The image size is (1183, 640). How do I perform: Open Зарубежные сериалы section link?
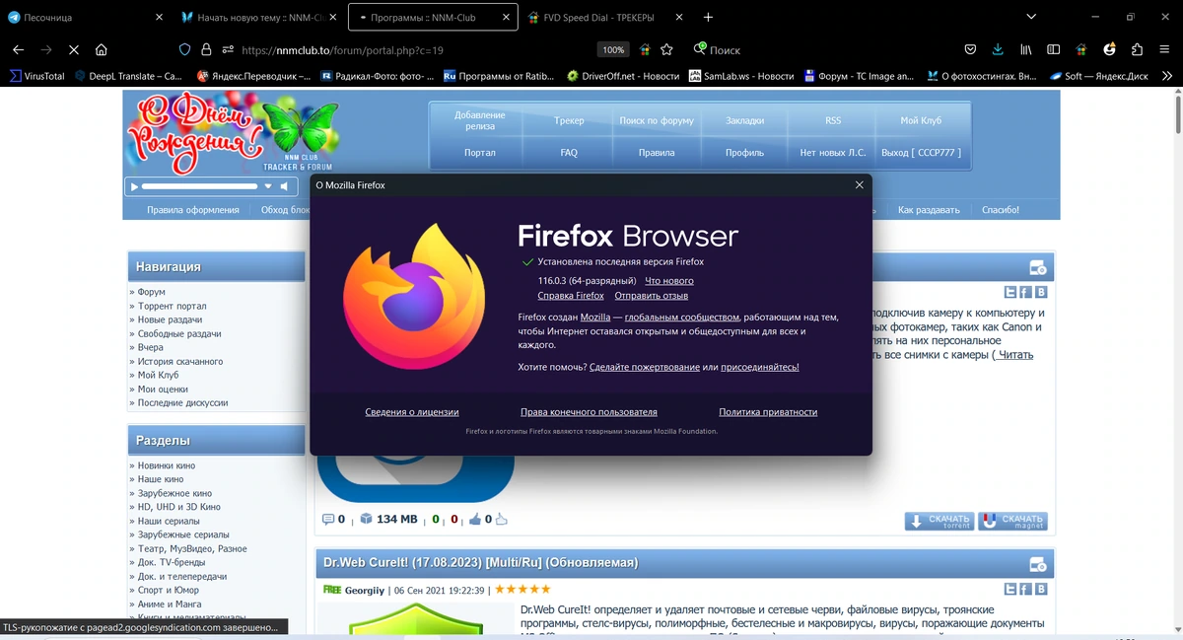(183, 534)
